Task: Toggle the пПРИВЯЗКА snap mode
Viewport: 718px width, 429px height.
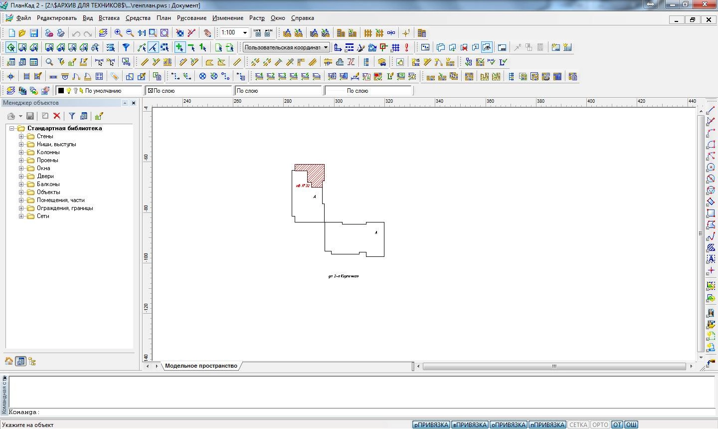Action: coord(547,425)
